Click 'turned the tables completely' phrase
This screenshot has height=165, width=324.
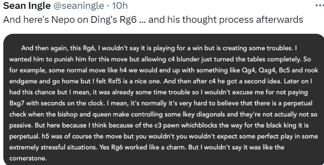pos(257,59)
